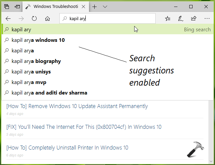Choose the plain 'kapil arya' suggestion
Screen dimensions: 215x165
(107, 51)
